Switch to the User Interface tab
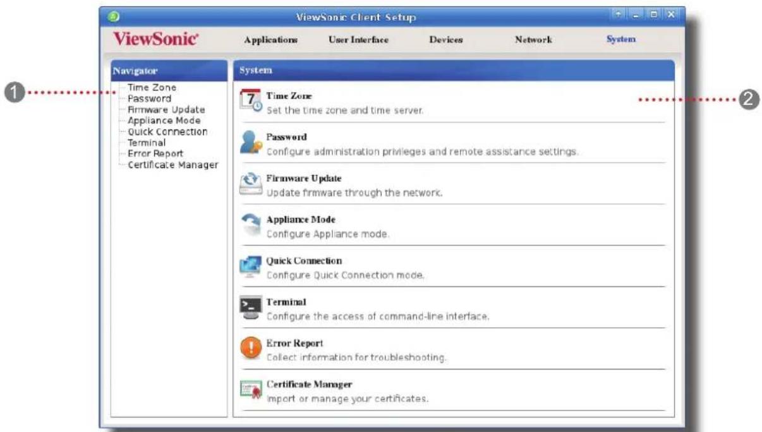The height and width of the screenshot is (432, 762). [358, 40]
